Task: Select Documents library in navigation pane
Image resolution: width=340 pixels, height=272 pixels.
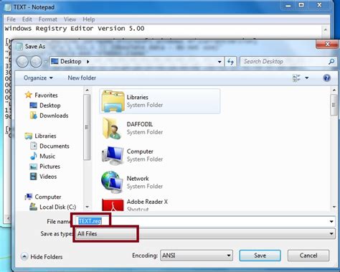Action: click(55, 146)
